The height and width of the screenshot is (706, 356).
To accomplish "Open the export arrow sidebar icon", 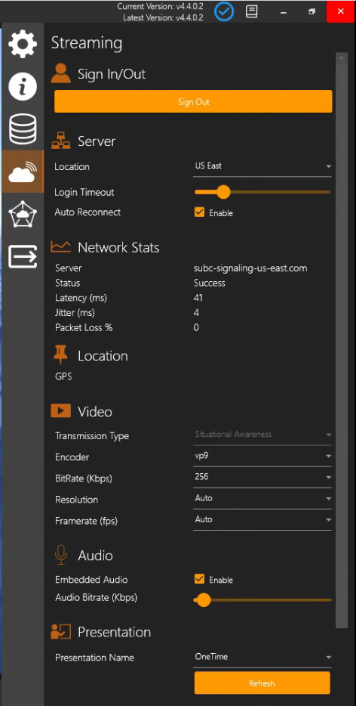I will point(23,257).
